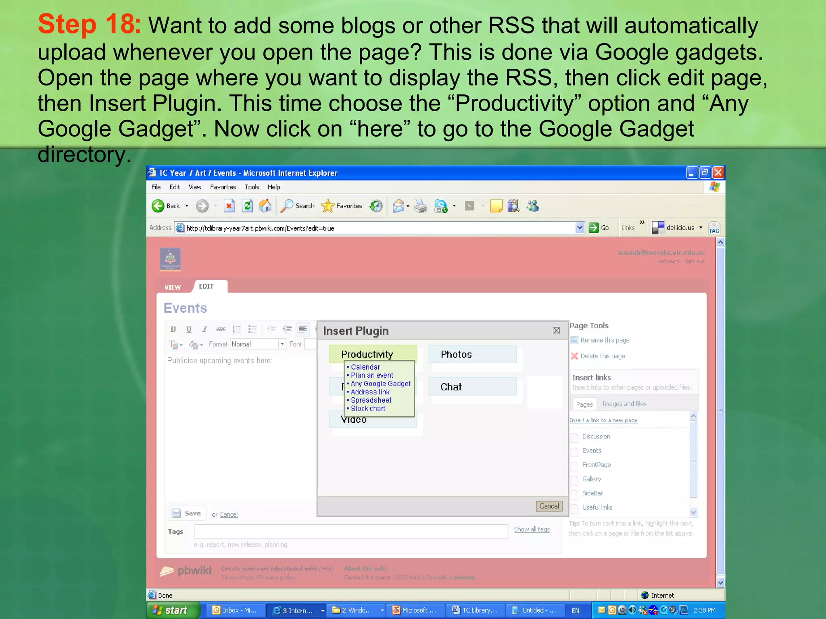826x619 pixels.
Task: Expand the del.icio.us dropdown arrow
Action: [701, 228]
